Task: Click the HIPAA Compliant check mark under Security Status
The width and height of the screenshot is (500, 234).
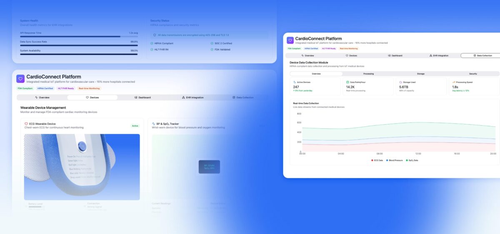Action: click(x=152, y=43)
